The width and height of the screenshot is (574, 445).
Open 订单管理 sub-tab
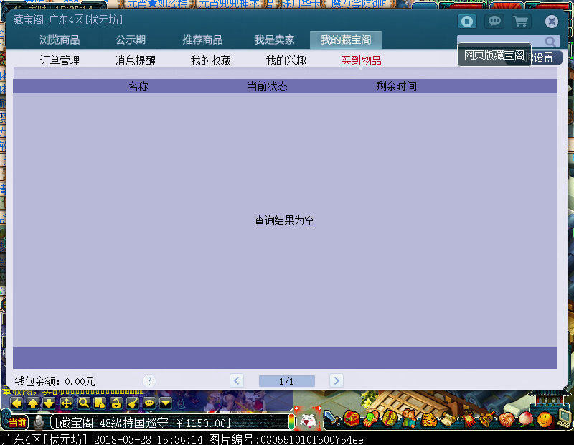click(x=60, y=60)
